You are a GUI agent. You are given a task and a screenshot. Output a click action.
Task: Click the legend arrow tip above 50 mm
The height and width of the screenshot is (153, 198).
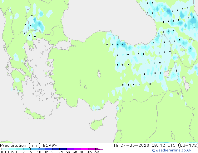coord(99,149)
